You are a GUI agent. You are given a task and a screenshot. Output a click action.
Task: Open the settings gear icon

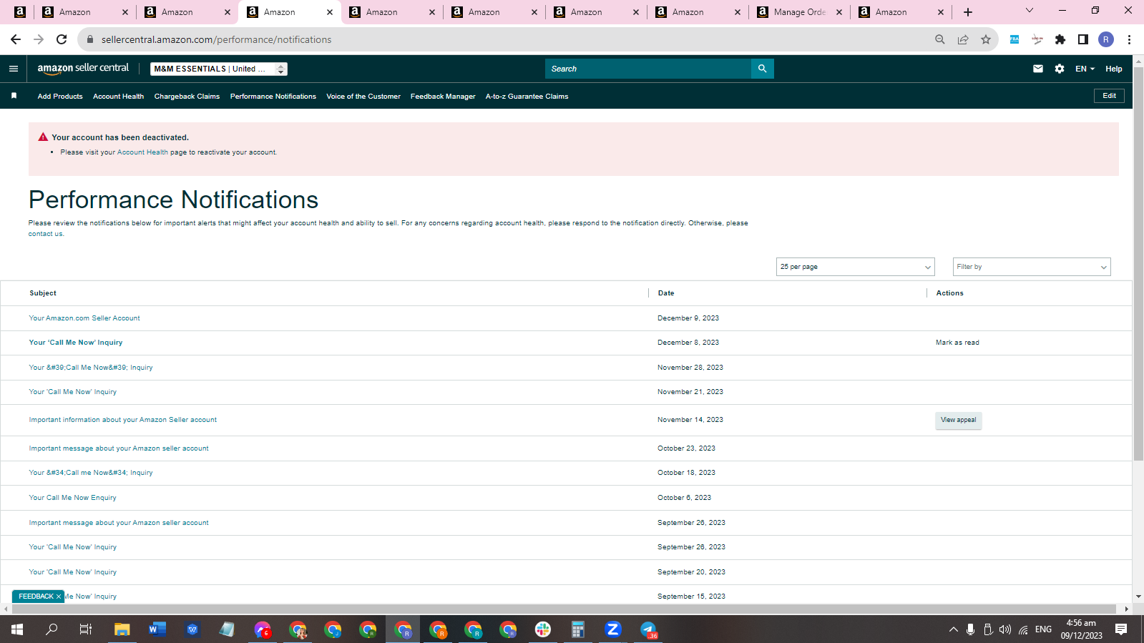(1060, 69)
